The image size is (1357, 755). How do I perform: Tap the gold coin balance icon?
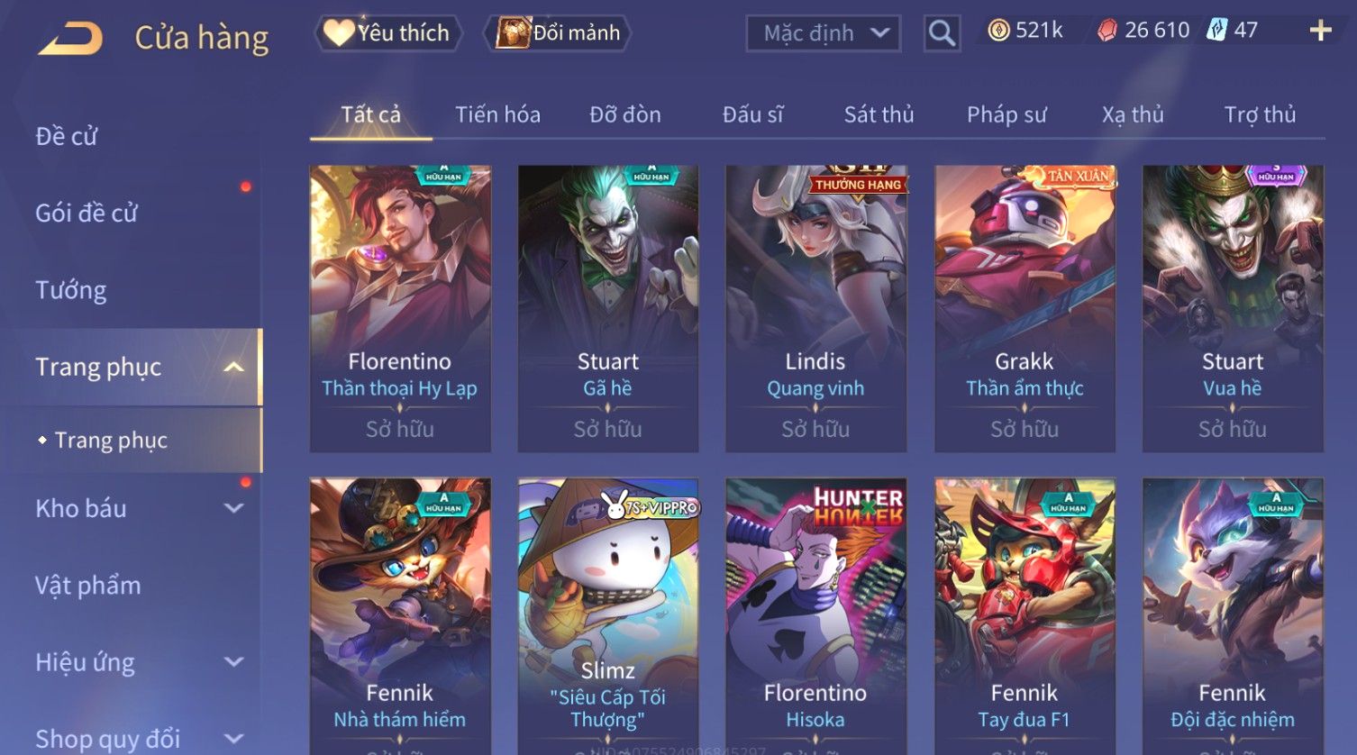(x=998, y=31)
